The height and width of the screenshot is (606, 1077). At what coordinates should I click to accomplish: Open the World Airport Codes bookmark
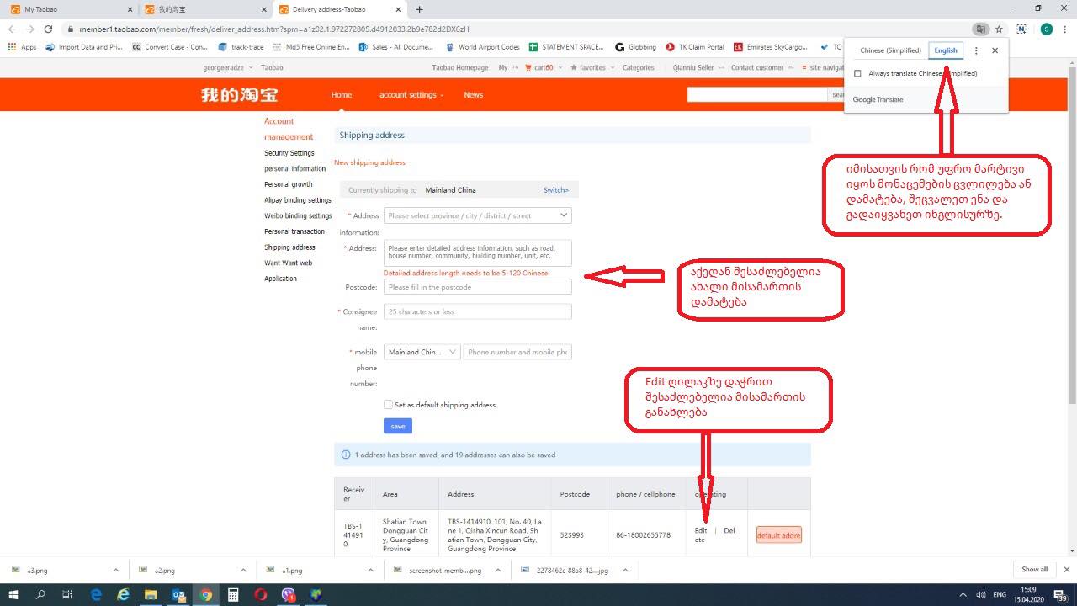(x=483, y=47)
